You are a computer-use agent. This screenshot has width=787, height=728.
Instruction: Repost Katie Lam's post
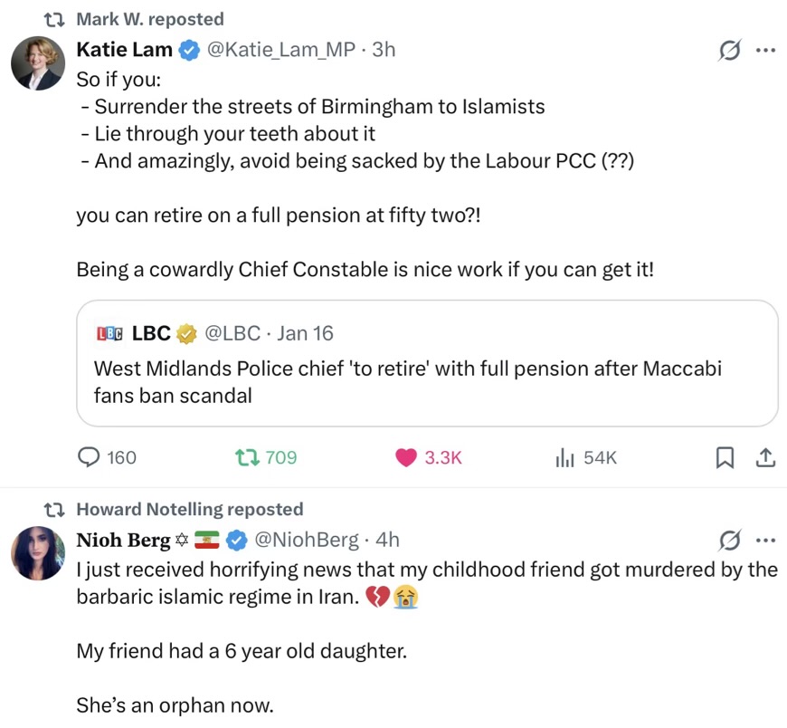click(x=248, y=458)
